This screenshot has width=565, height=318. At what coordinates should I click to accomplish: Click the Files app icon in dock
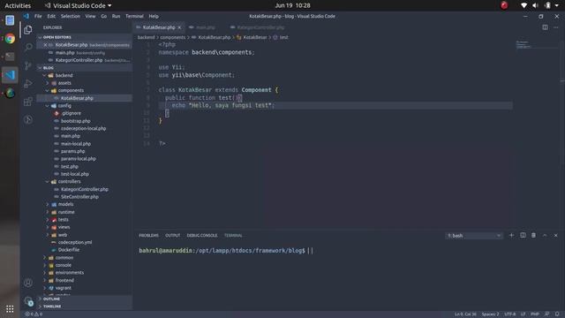coord(10,20)
